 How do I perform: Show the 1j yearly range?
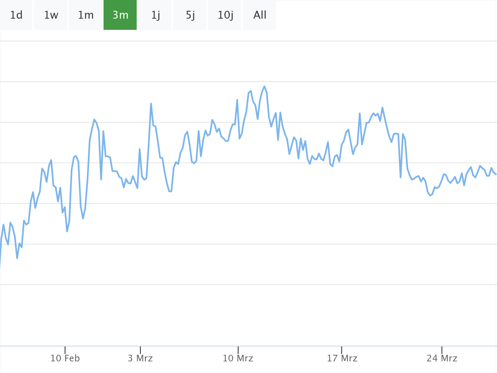pos(155,15)
